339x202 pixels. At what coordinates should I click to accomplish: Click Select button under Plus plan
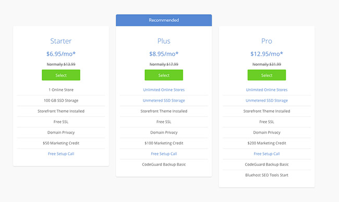coord(164,75)
